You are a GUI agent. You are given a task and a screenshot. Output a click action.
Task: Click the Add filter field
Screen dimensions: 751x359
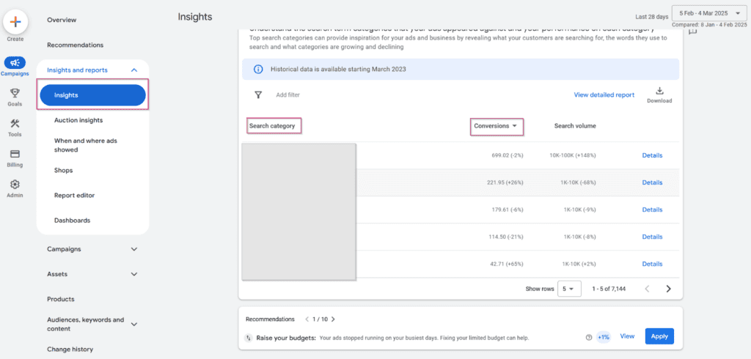(287, 95)
